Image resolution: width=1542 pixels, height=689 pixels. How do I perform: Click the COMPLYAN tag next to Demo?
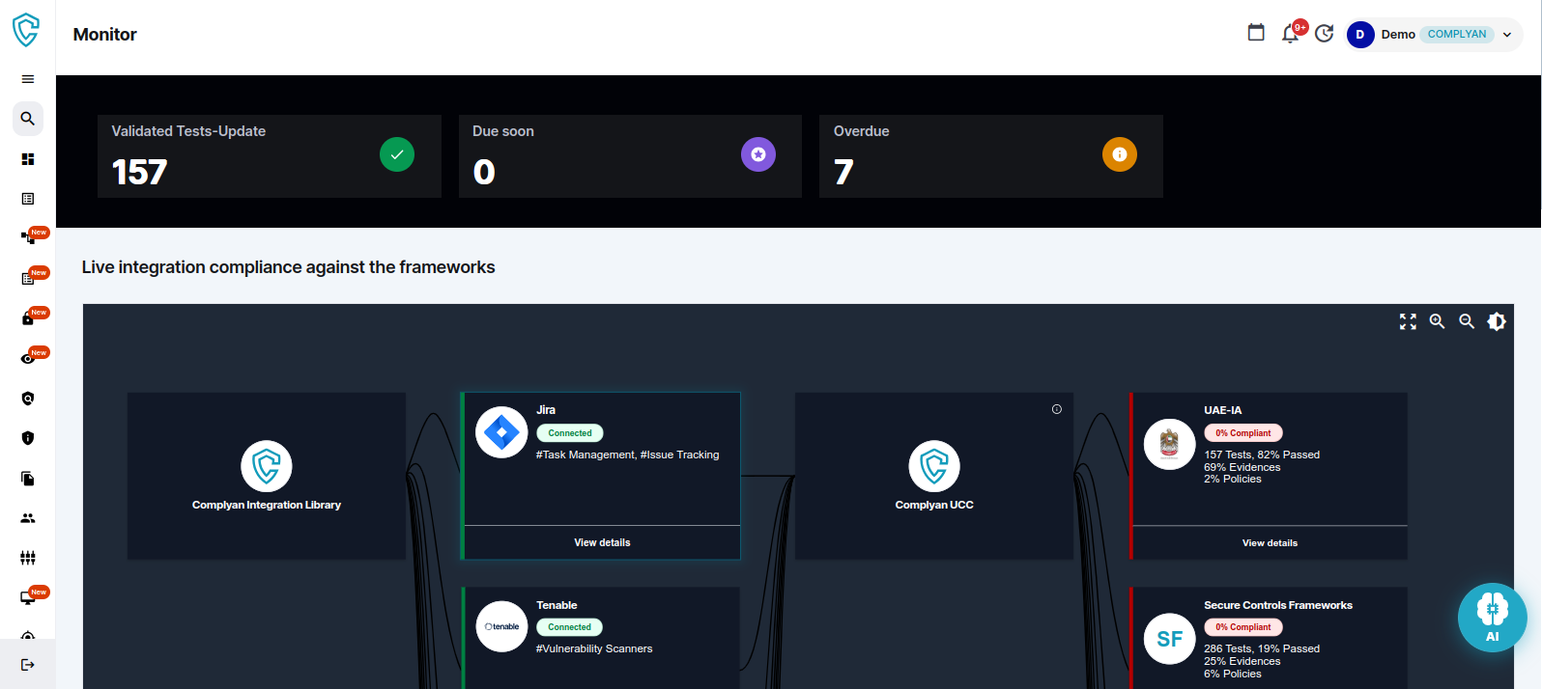pyautogui.click(x=1457, y=34)
